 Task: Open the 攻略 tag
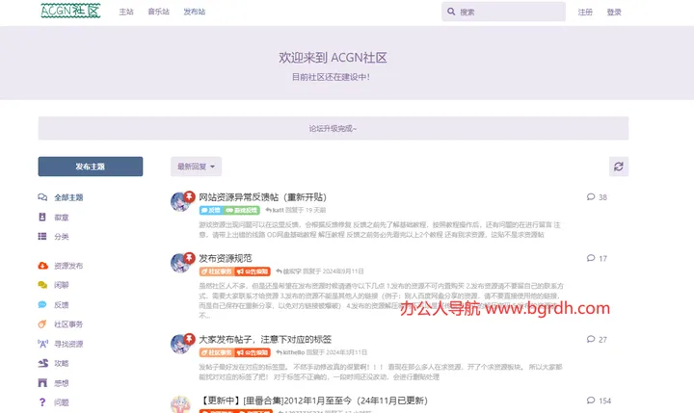click(62, 363)
